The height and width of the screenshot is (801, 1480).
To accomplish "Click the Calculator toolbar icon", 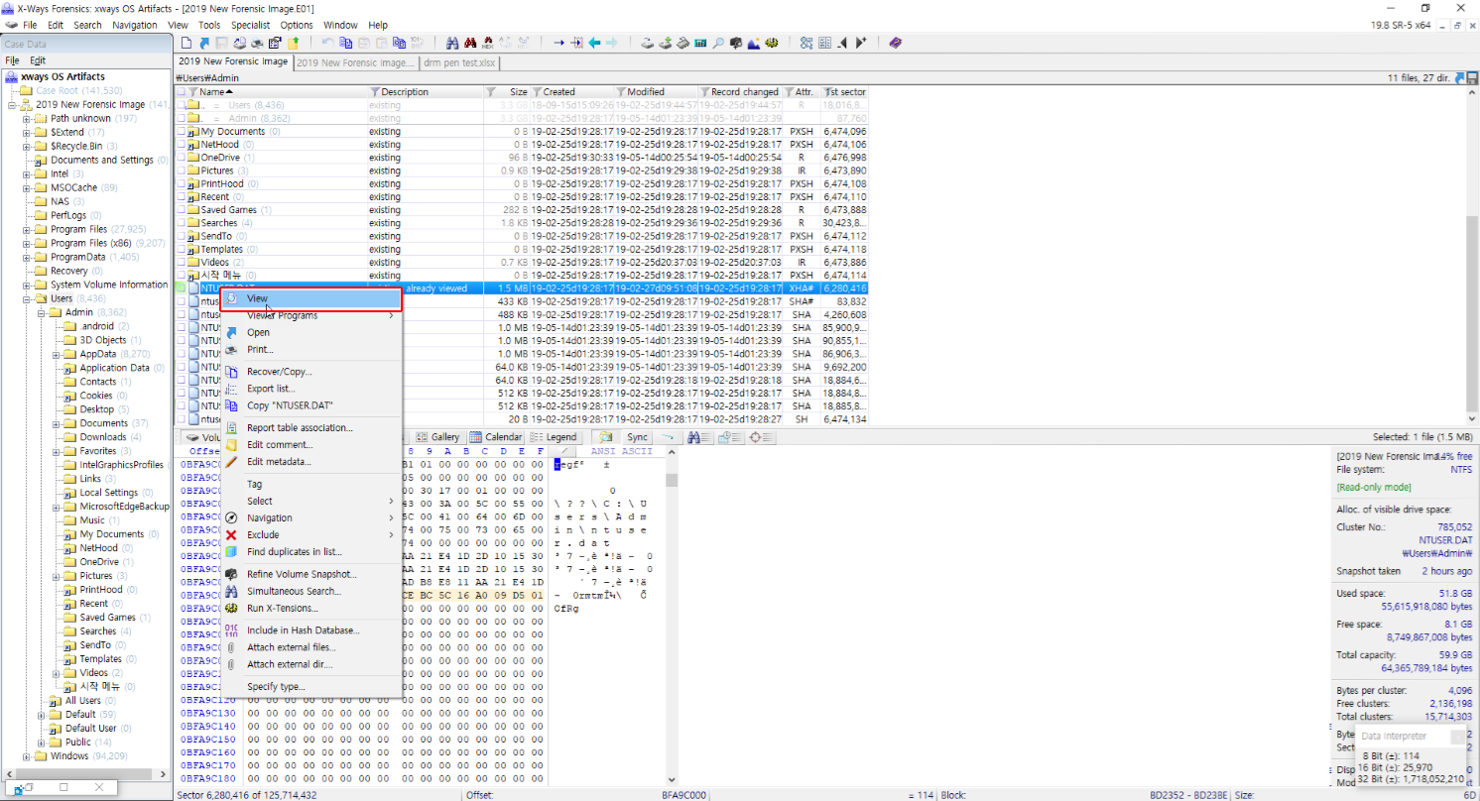I will click(700, 44).
